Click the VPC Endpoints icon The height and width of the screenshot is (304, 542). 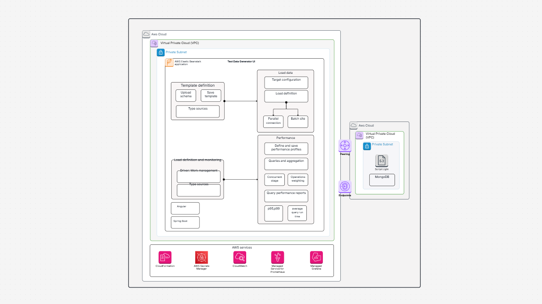[344, 187]
